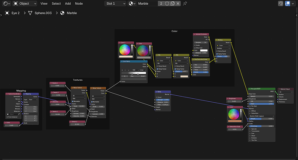Image resolution: width=298 pixels, height=160 pixels.
Task: Expand the Specular panel in Principled BSDF
Action: point(250,129)
